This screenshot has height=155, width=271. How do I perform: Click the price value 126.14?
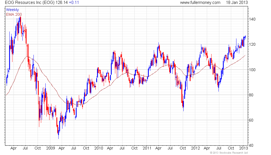(x=61, y=2)
